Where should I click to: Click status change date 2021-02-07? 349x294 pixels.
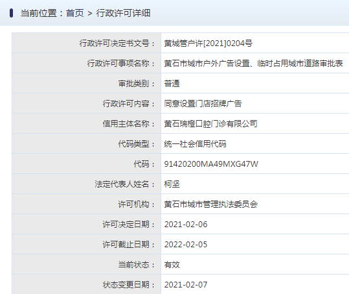pyautogui.click(x=186, y=285)
